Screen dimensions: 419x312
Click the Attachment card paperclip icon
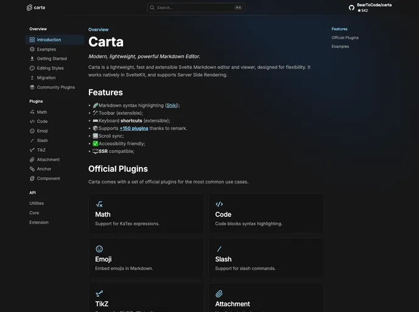(x=219, y=294)
